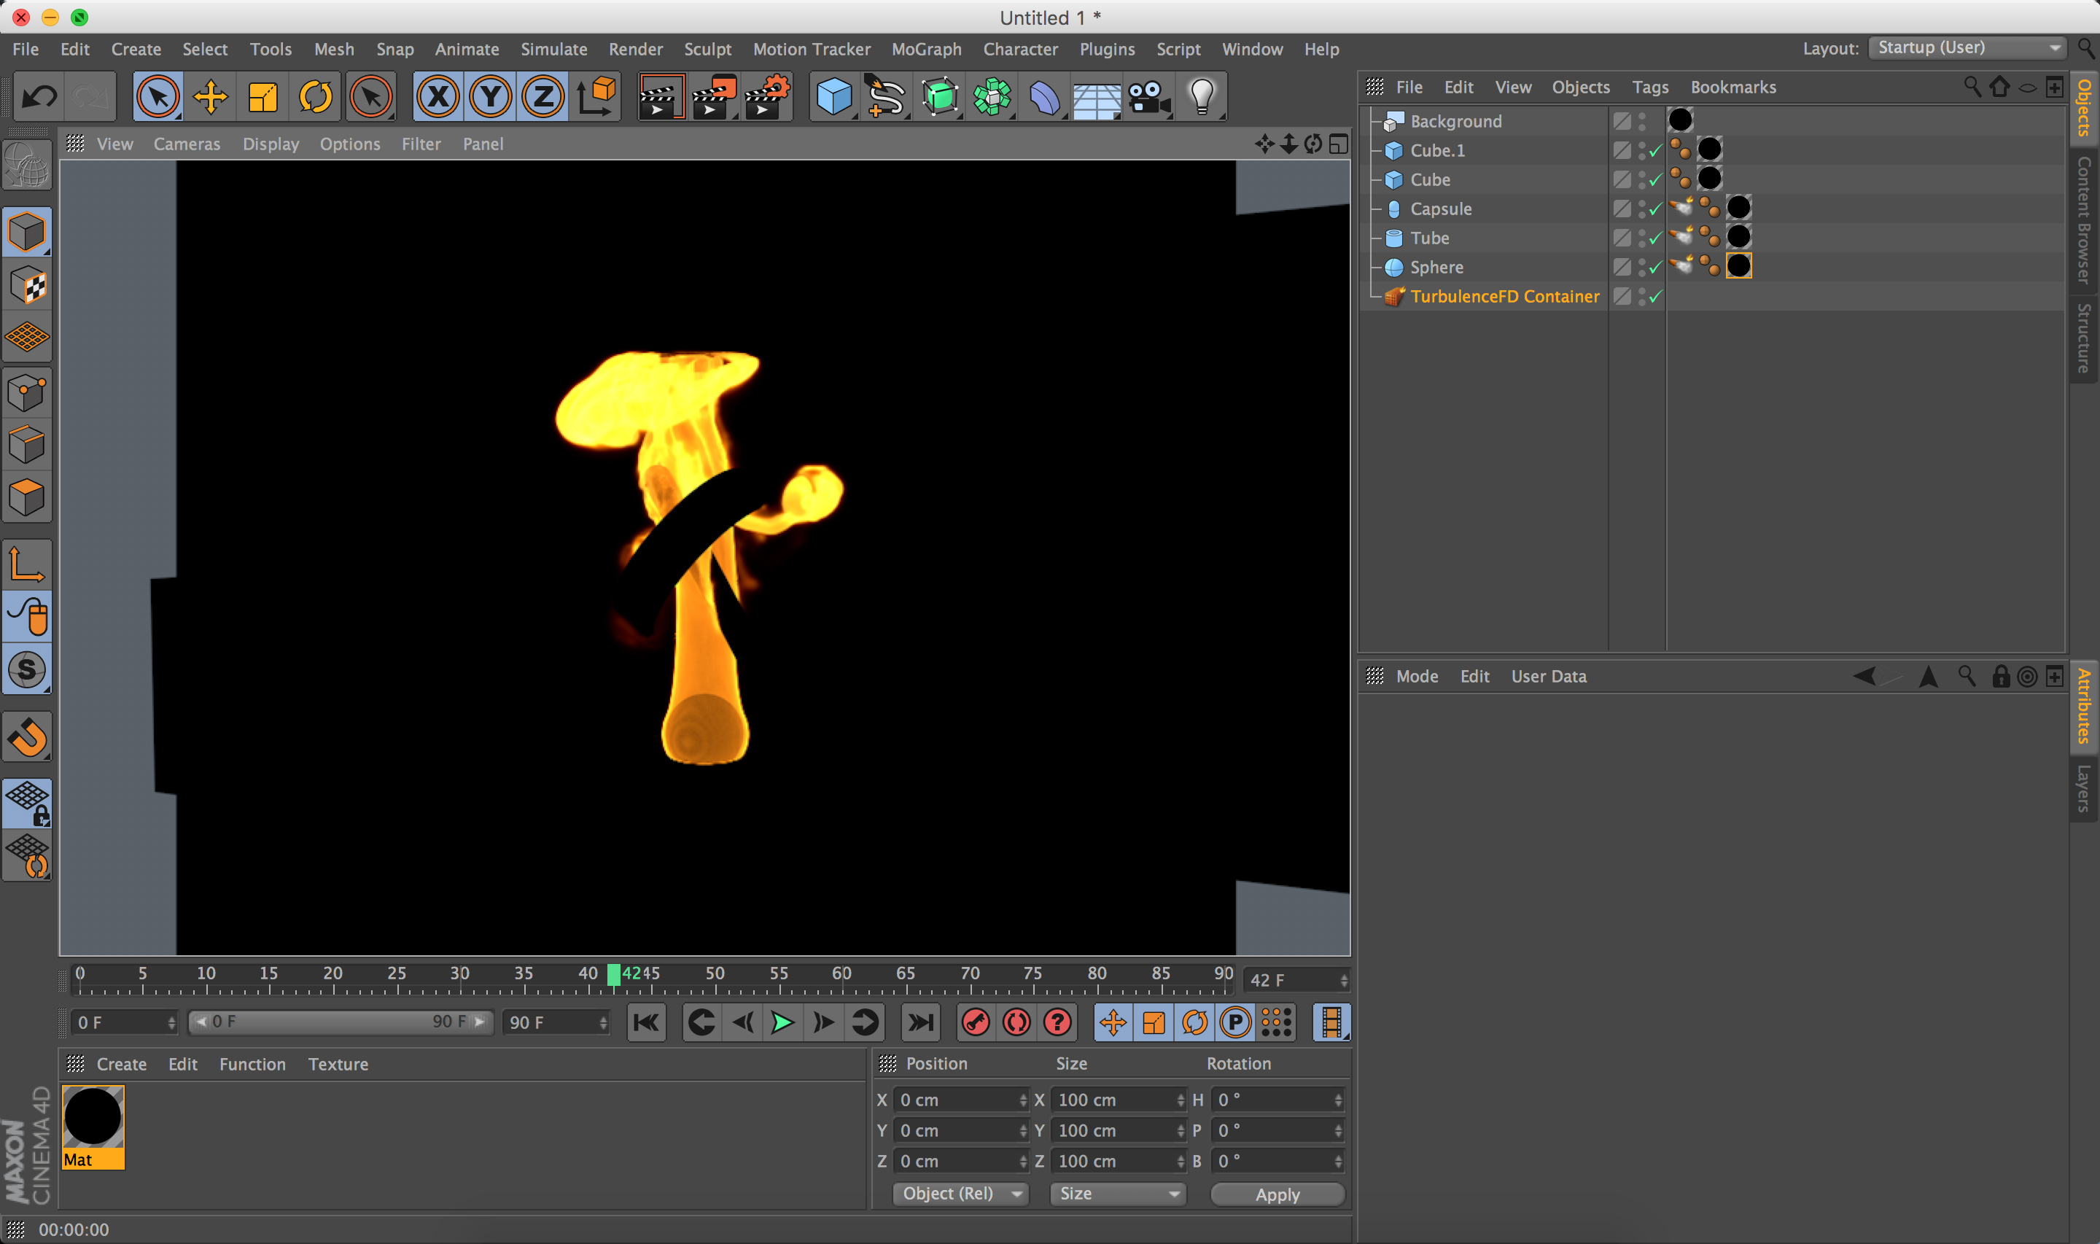The width and height of the screenshot is (2100, 1244).
Task: Click stepper arrows for Position X field
Action: point(1022,1100)
